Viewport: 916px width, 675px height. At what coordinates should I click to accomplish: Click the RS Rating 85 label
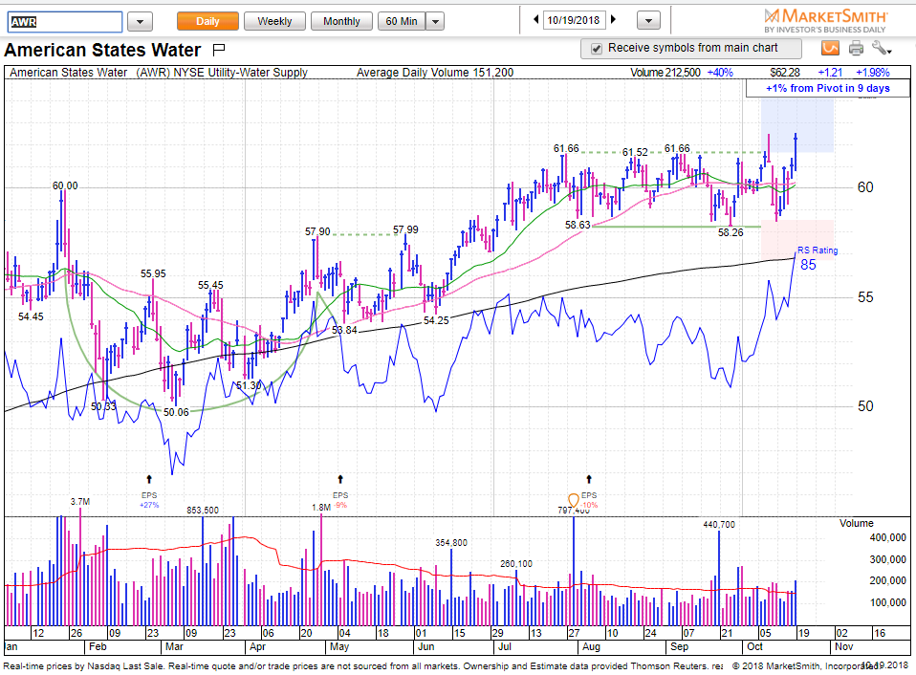(817, 257)
